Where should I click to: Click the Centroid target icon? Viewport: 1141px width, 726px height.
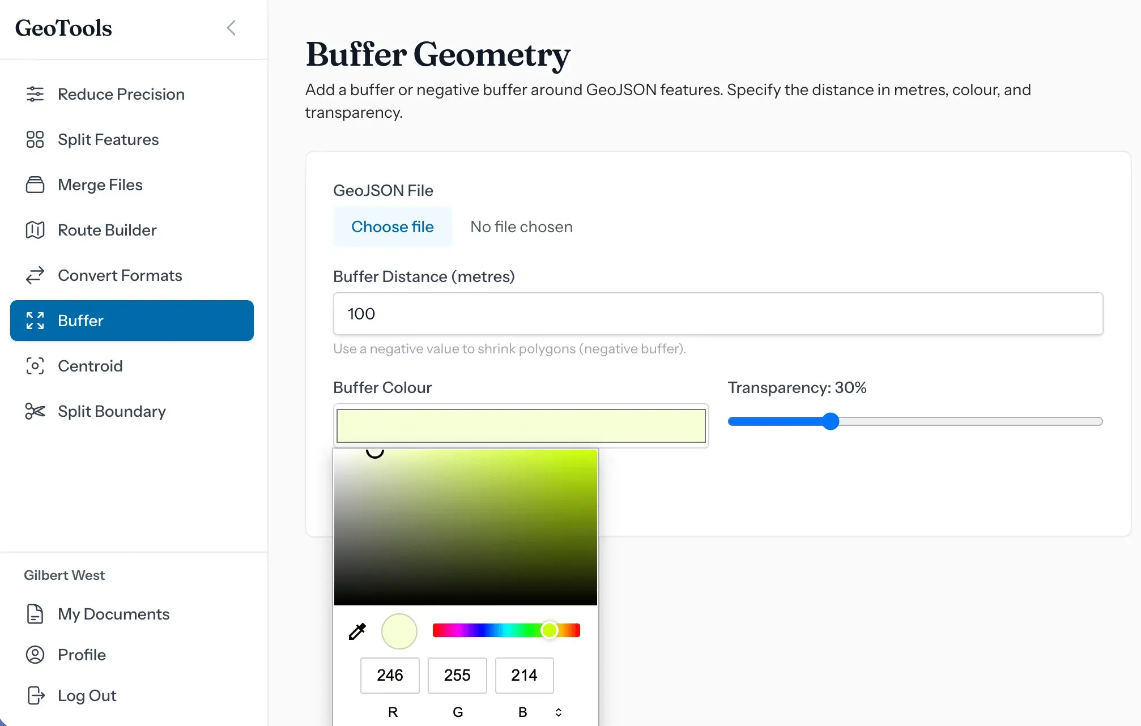point(35,366)
